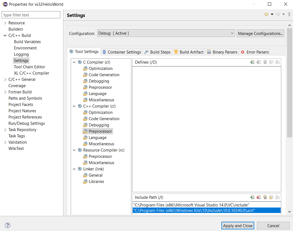Select Language under C Compiler (cl)
The image size is (293, 231).
[x=97, y=93]
